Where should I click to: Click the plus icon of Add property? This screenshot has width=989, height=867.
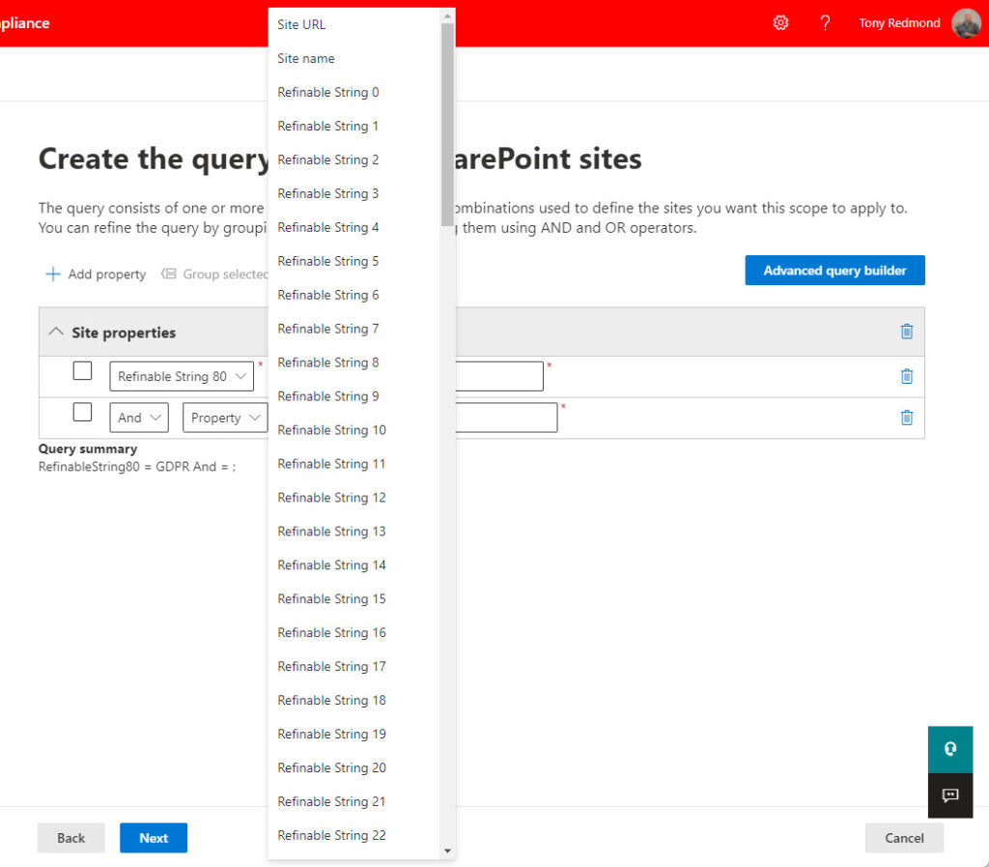(53, 274)
